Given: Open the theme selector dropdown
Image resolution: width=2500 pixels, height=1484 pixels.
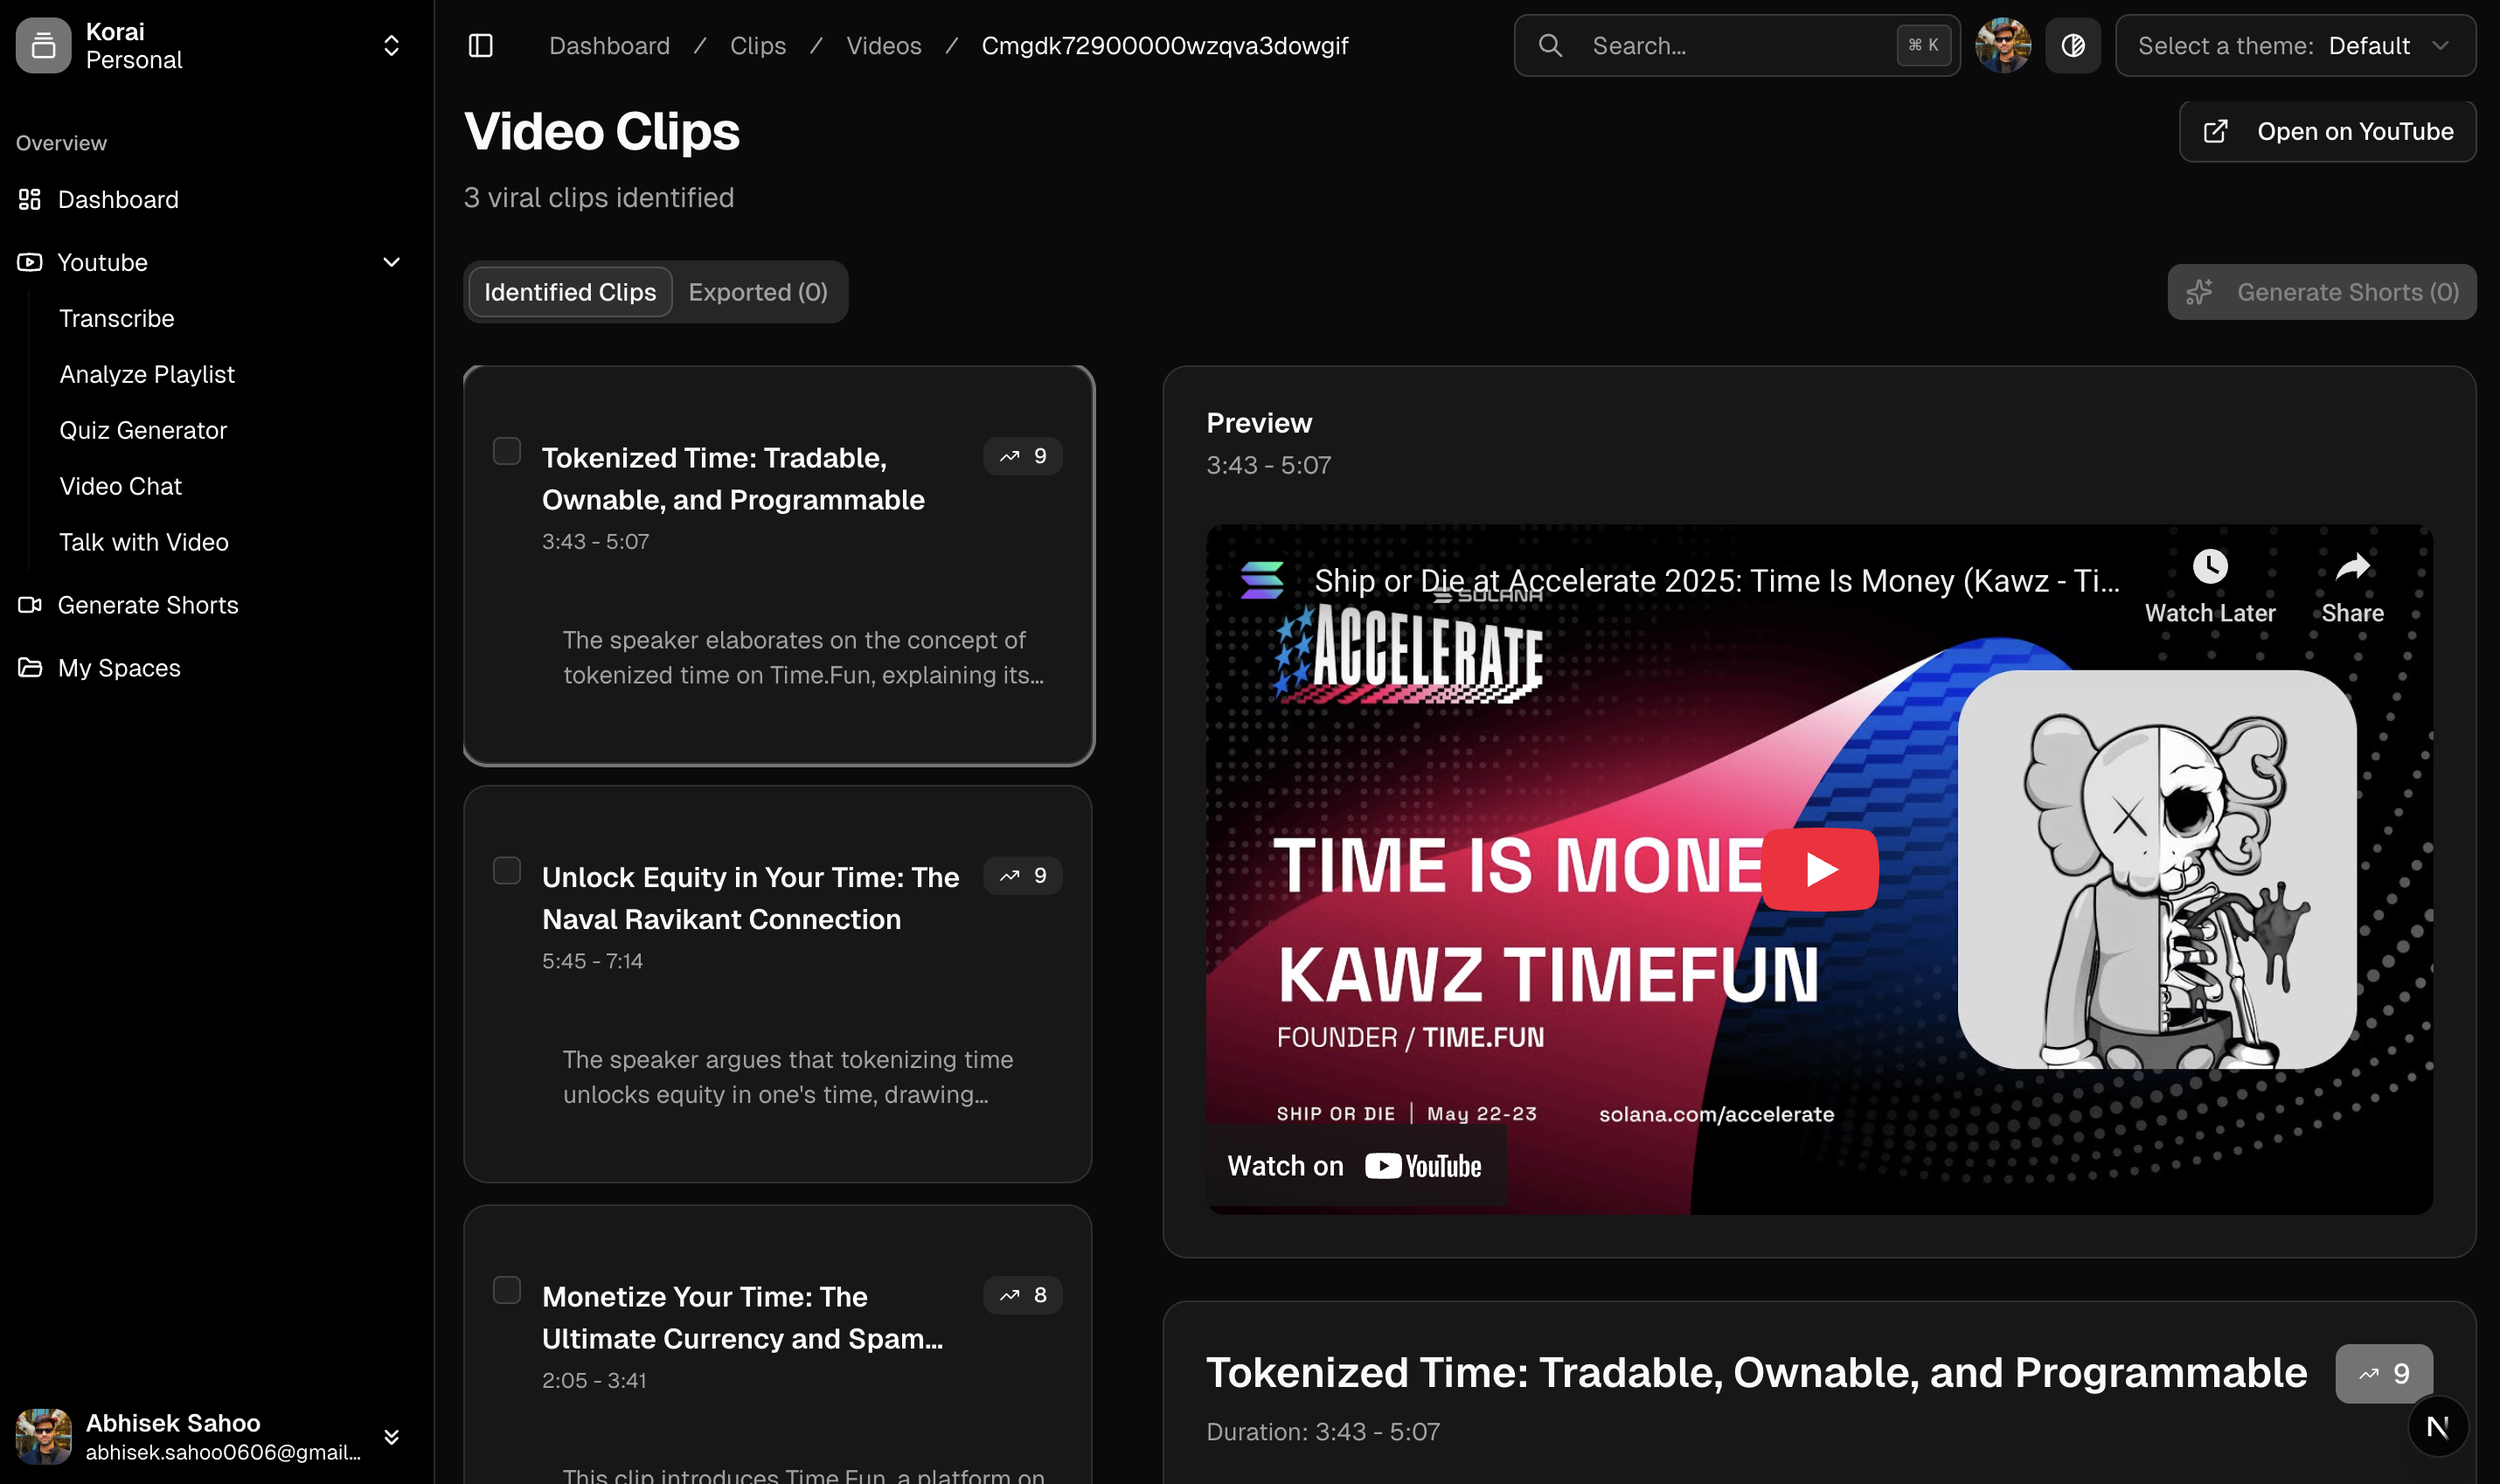Looking at the screenshot, I should tap(2295, 46).
